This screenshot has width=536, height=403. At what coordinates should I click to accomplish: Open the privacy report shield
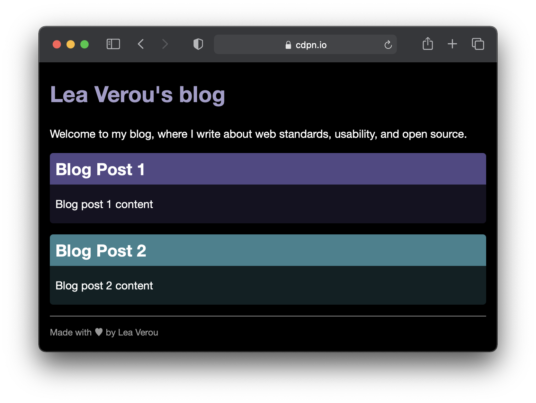point(198,44)
